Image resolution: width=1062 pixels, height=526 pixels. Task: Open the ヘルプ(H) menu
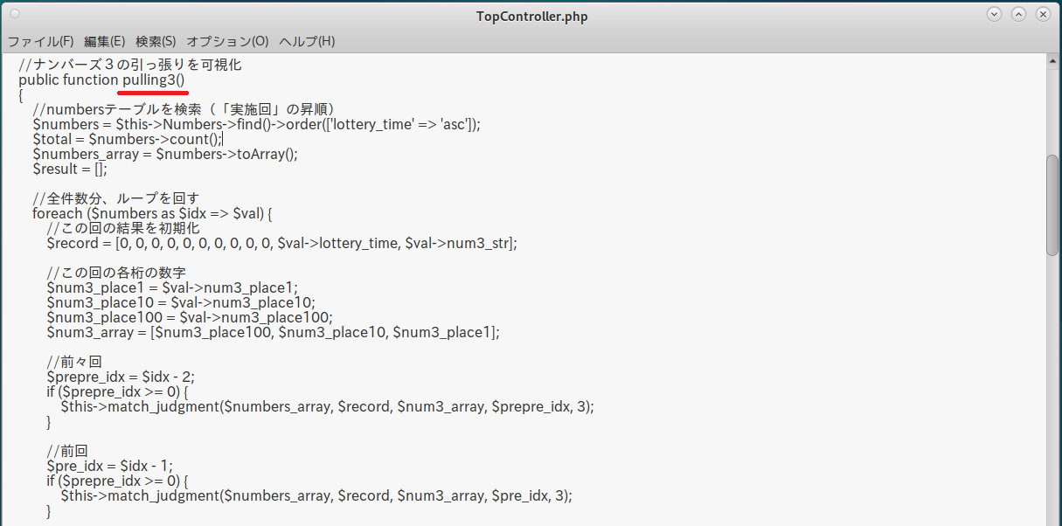click(x=307, y=41)
